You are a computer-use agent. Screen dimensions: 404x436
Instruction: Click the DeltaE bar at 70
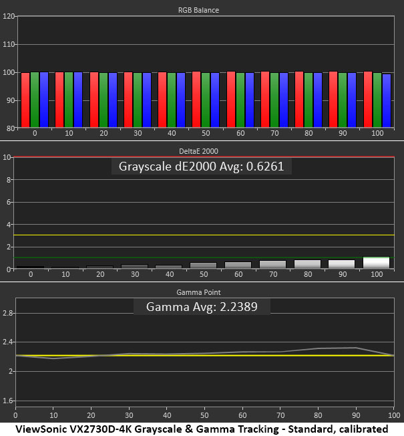[x=272, y=264]
